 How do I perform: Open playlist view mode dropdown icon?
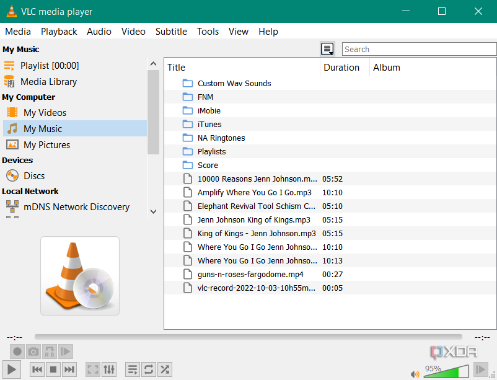(x=327, y=49)
